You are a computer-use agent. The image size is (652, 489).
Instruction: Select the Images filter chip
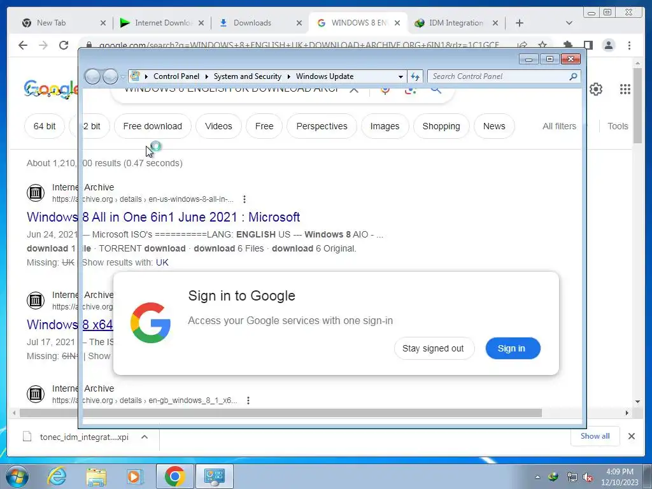(x=385, y=126)
